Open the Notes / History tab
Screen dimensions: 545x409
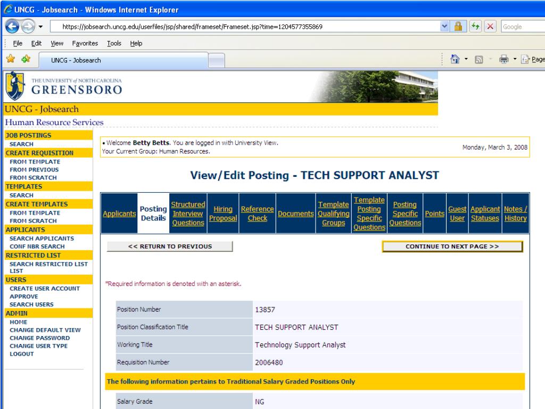click(x=515, y=214)
